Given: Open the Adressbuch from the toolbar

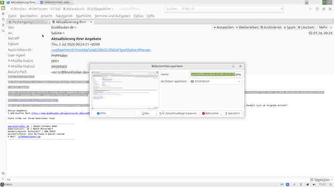Looking at the screenshot, I should (x=74, y=9).
